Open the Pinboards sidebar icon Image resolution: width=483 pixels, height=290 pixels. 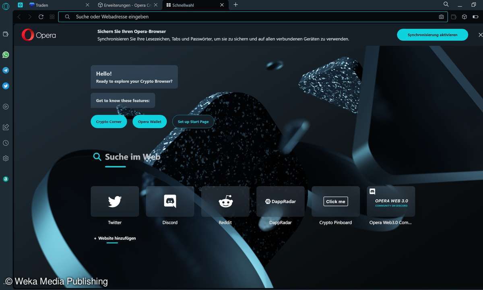(6, 127)
